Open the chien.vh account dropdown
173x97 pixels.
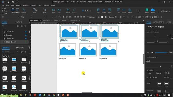[x=165, y=11]
